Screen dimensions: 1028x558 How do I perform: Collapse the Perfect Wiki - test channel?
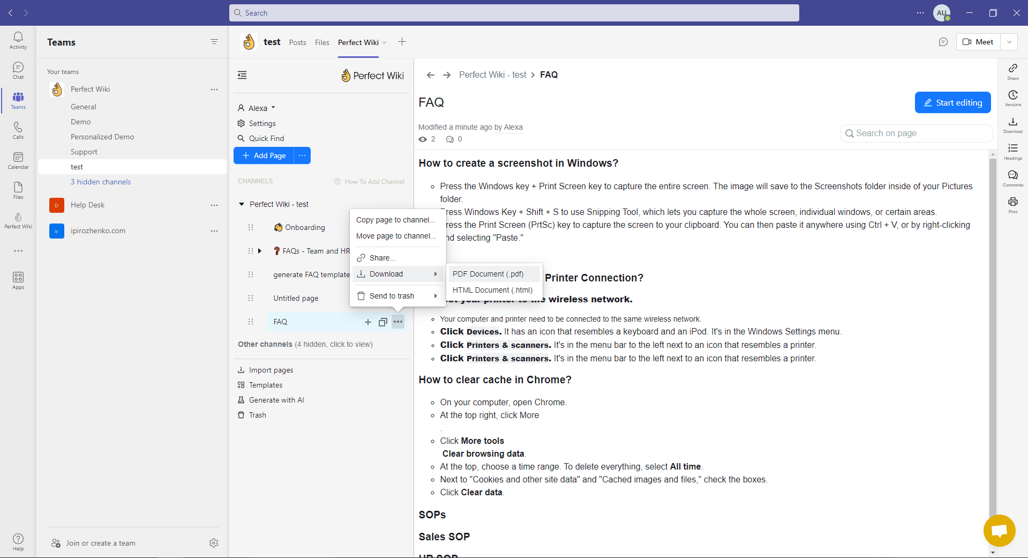point(242,204)
